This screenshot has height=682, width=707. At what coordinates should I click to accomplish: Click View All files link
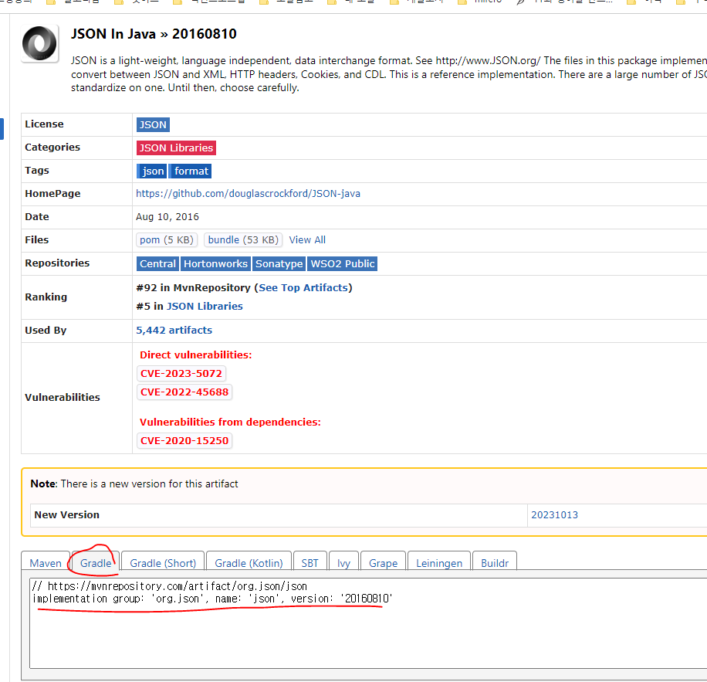(x=307, y=240)
